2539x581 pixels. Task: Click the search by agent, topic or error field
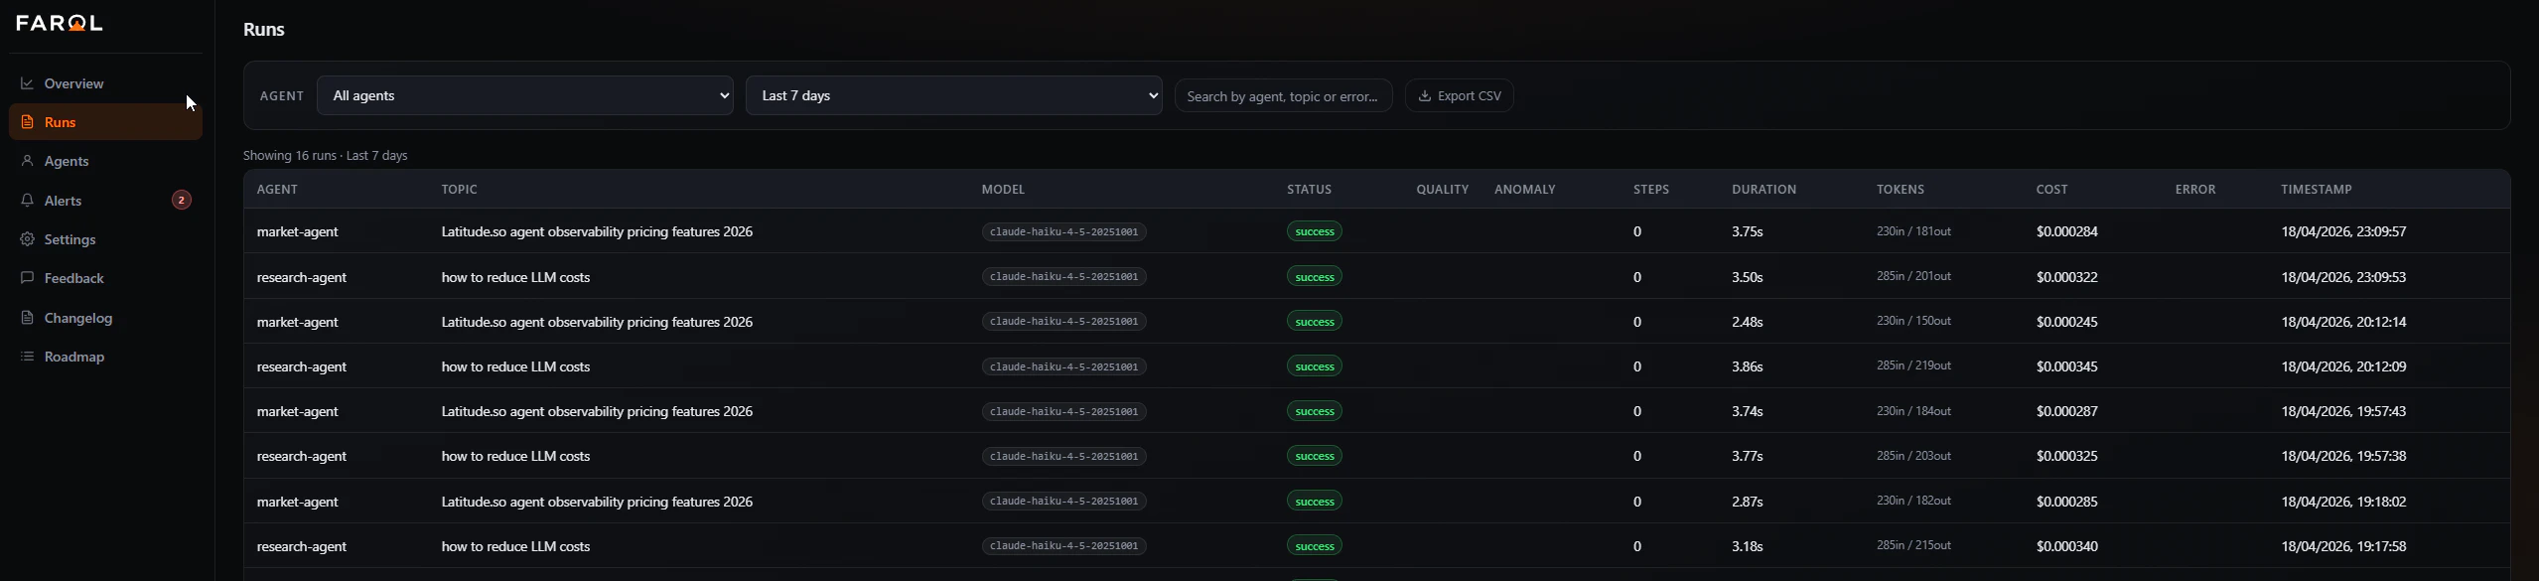click(x=1283, y=96)
